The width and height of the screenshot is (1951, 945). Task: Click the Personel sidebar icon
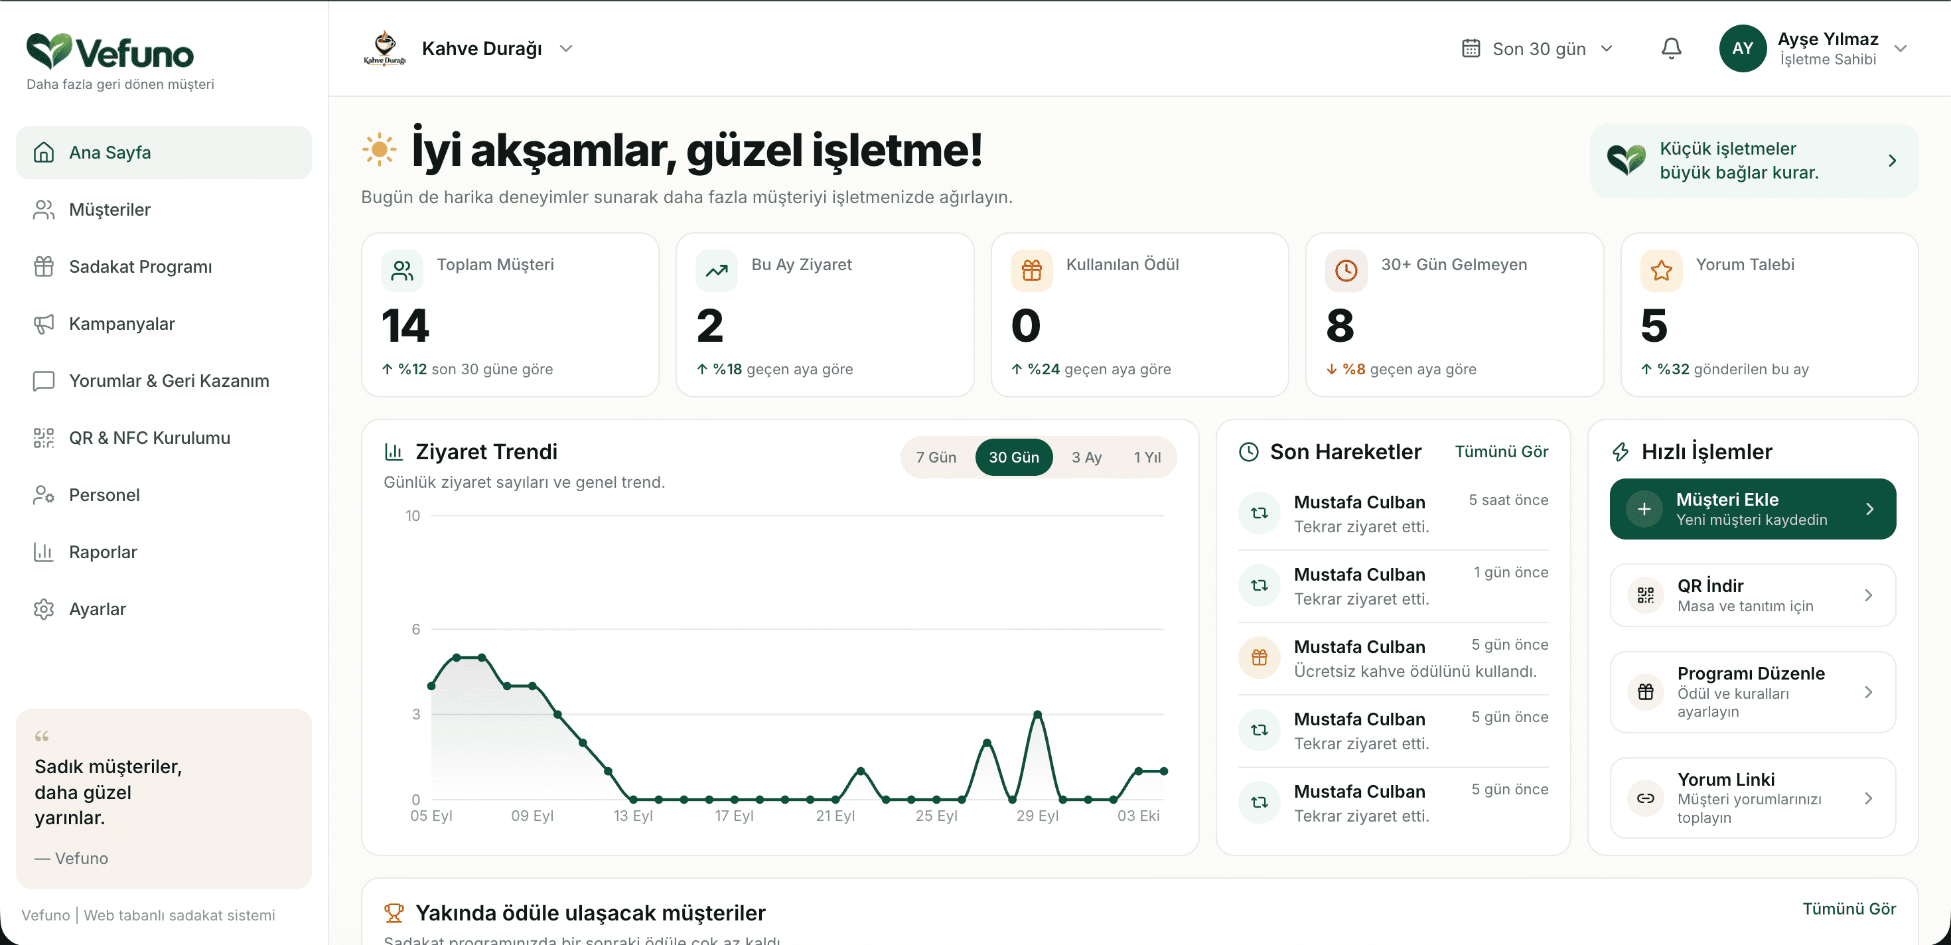tap(44, 495)
